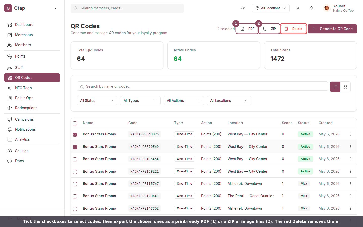The image size is (363, 227).
Task: Tick the checkbox for NAJMA-P014CC6E
Action: (75, 209)
